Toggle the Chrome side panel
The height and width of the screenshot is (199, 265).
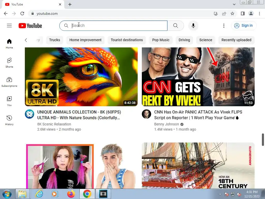(243, 13)
